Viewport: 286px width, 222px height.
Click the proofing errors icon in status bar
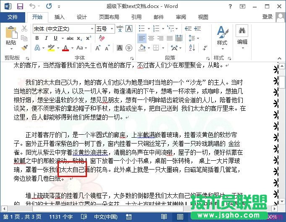[84, 217]
